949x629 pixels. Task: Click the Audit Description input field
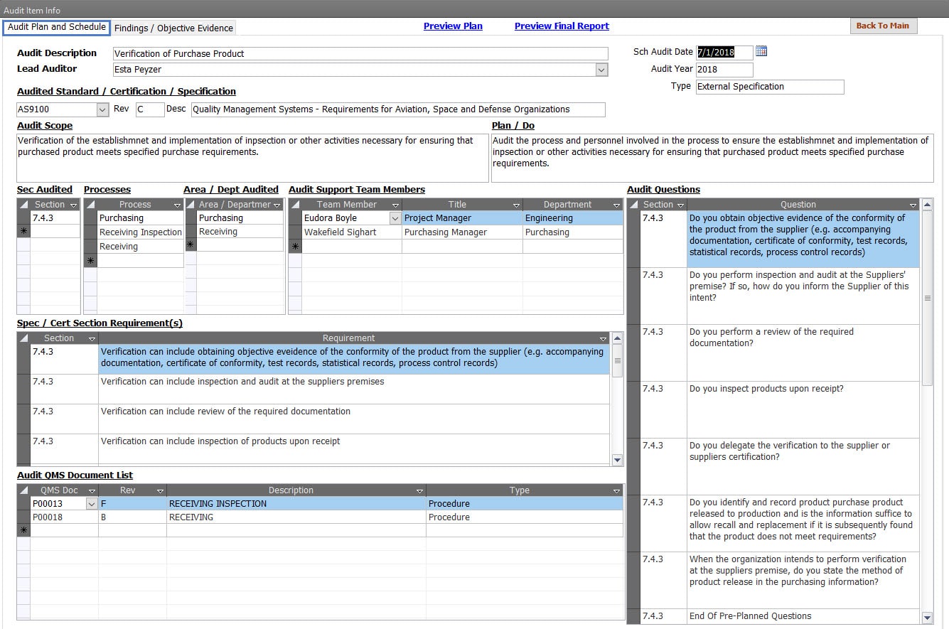tap(360, 53)
